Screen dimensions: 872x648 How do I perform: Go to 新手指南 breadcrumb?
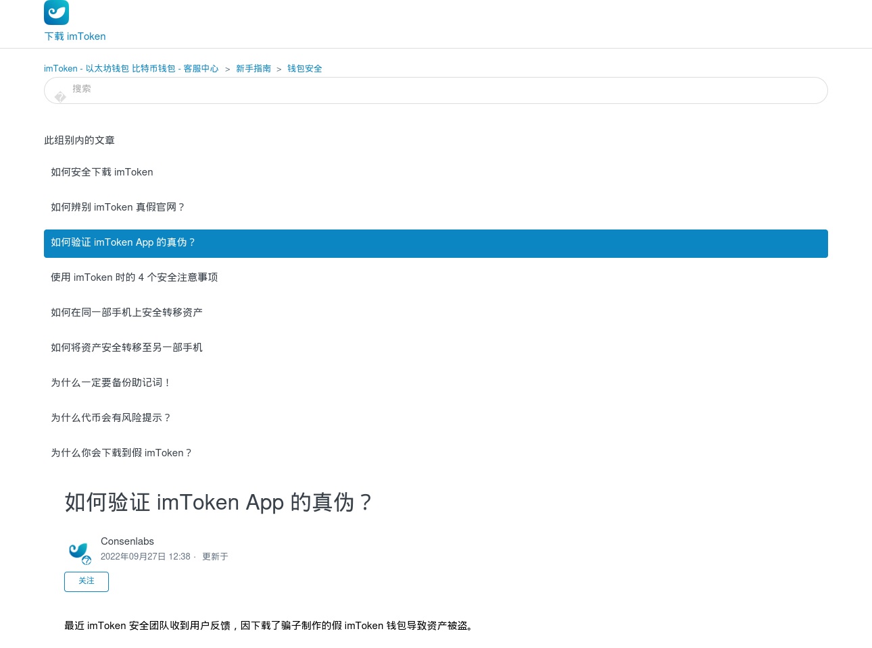pyautogui.click(x=253, y=69)
